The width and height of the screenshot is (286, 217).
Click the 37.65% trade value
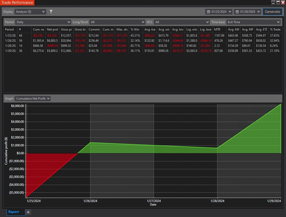275,35
